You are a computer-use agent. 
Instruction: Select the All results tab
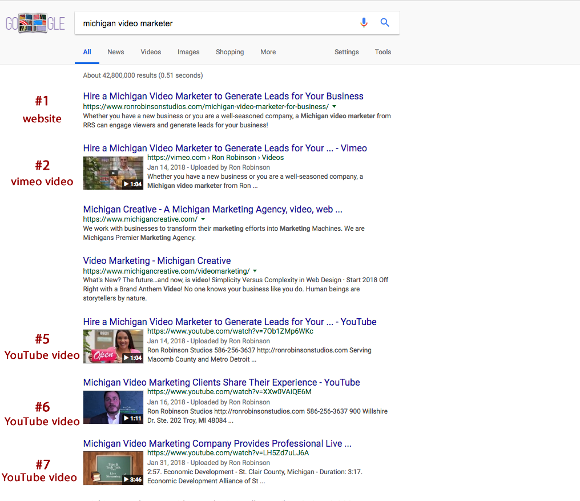(x=87, y=52)
